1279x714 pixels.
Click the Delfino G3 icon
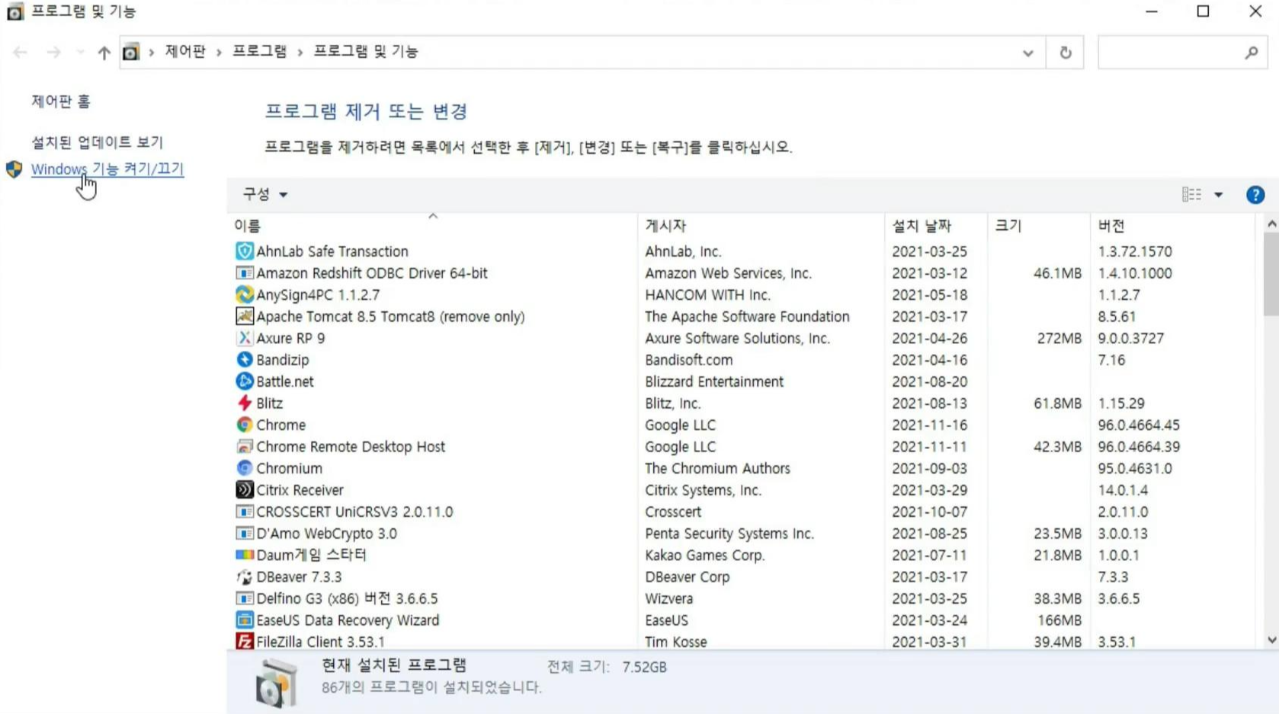[x=244, y=598]
